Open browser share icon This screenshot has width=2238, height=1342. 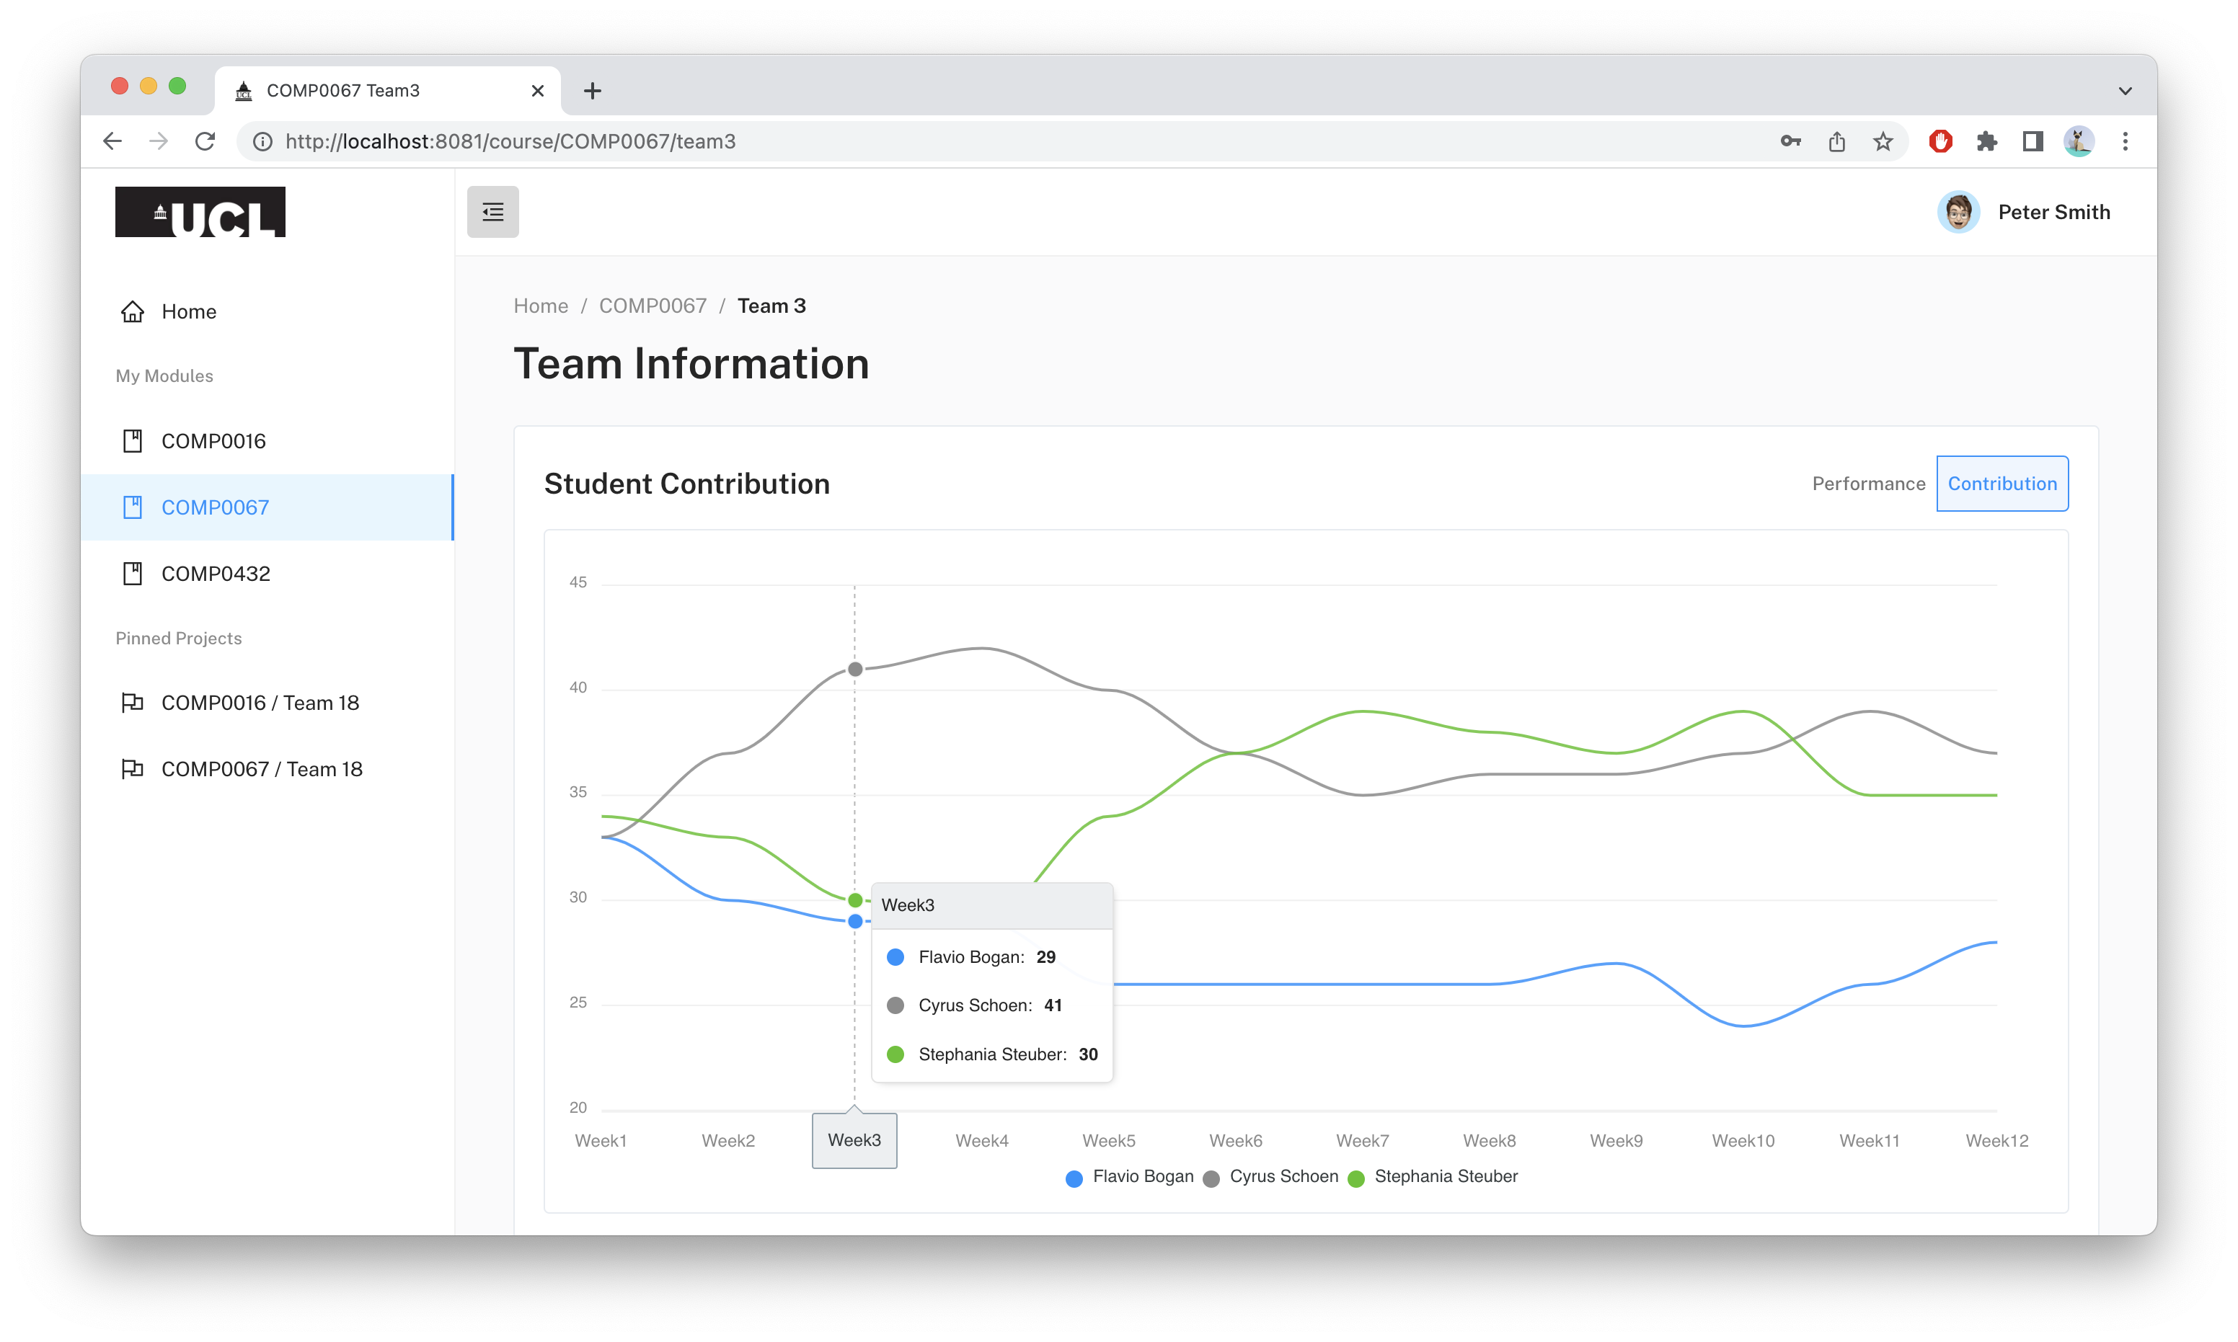(x=1836, y=141)
